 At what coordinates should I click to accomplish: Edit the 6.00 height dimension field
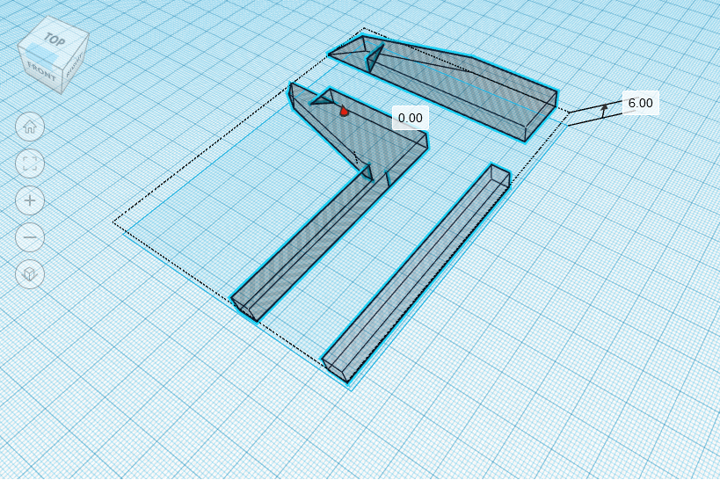[x=641, y=103]
